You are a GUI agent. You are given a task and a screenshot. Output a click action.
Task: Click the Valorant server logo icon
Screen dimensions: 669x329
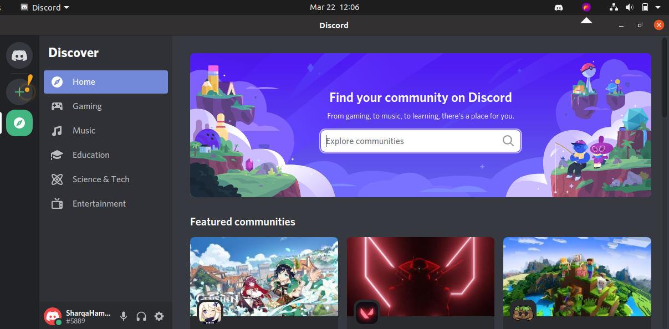(366, 313)
